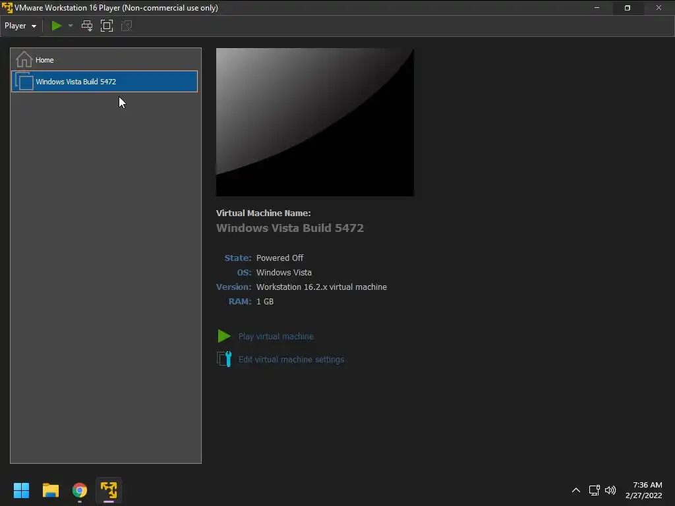
Task: Click the Windows Vista Build 5472 heading
Action: pyautogui.click(x=290, y=228)
